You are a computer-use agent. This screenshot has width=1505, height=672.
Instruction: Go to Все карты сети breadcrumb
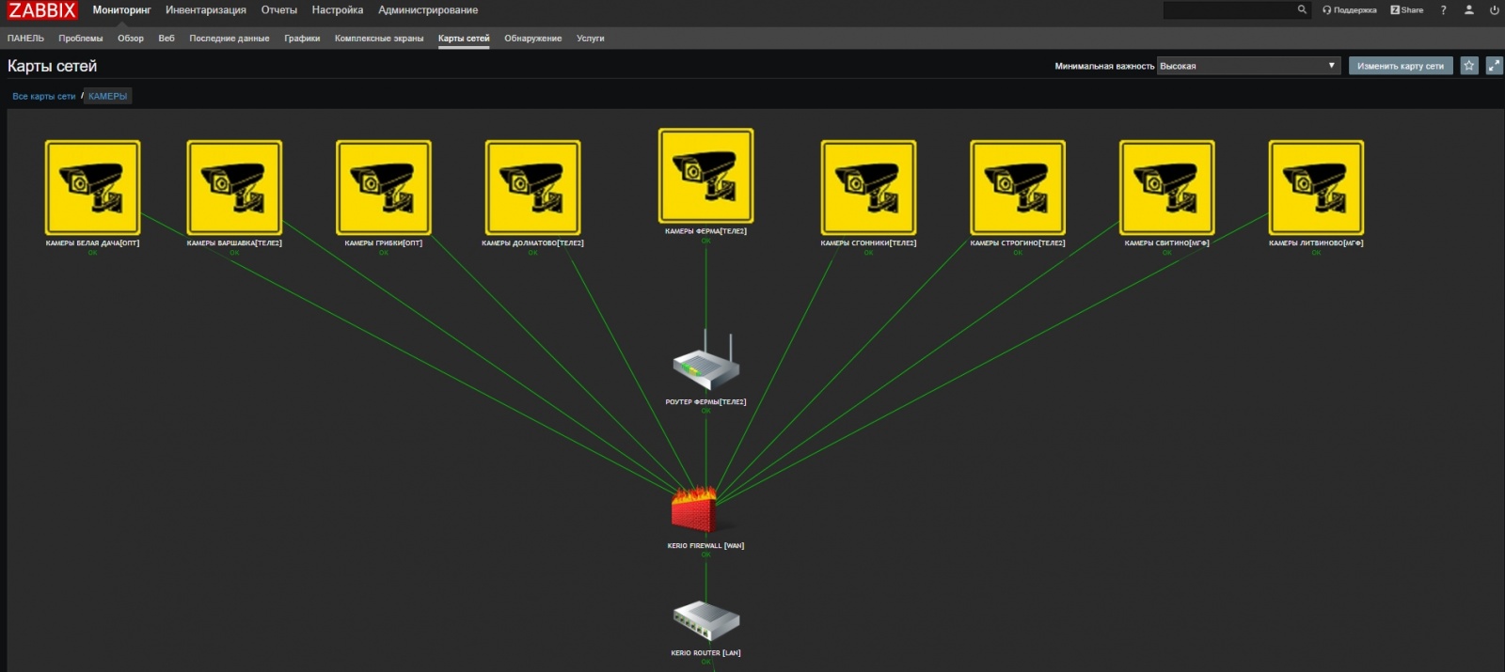pyautogui.click(x=44, y=96)
